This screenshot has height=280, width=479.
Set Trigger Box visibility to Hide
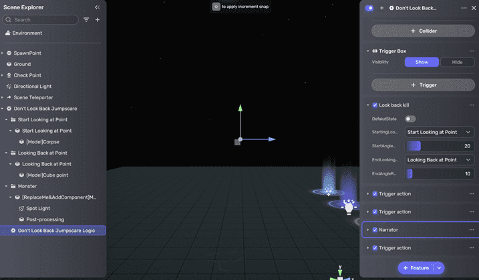click(x=457, y=62)
